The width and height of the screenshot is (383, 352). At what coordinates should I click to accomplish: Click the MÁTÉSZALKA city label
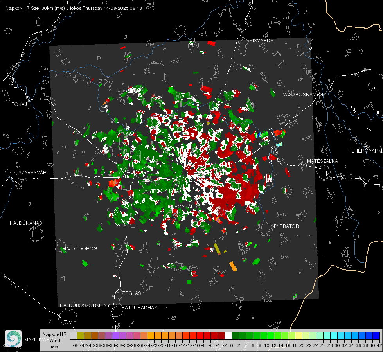[322, 161]
